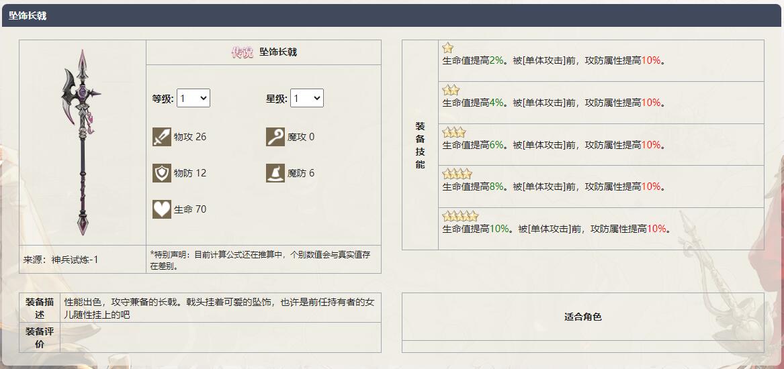Click the staff icon beside 魔攻 0
The height and width of the screenshot is (369, 784).
pos(275,137)
